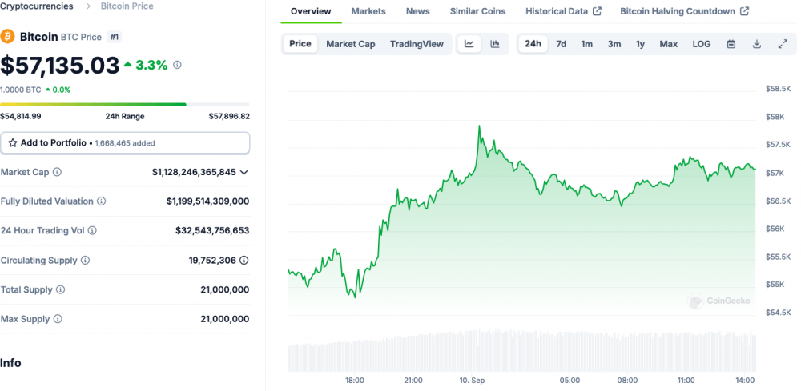Image resolution: width=801 pixels, height=391 pixels.
Task: Open the Overview tab
Action: click(311, 11)
